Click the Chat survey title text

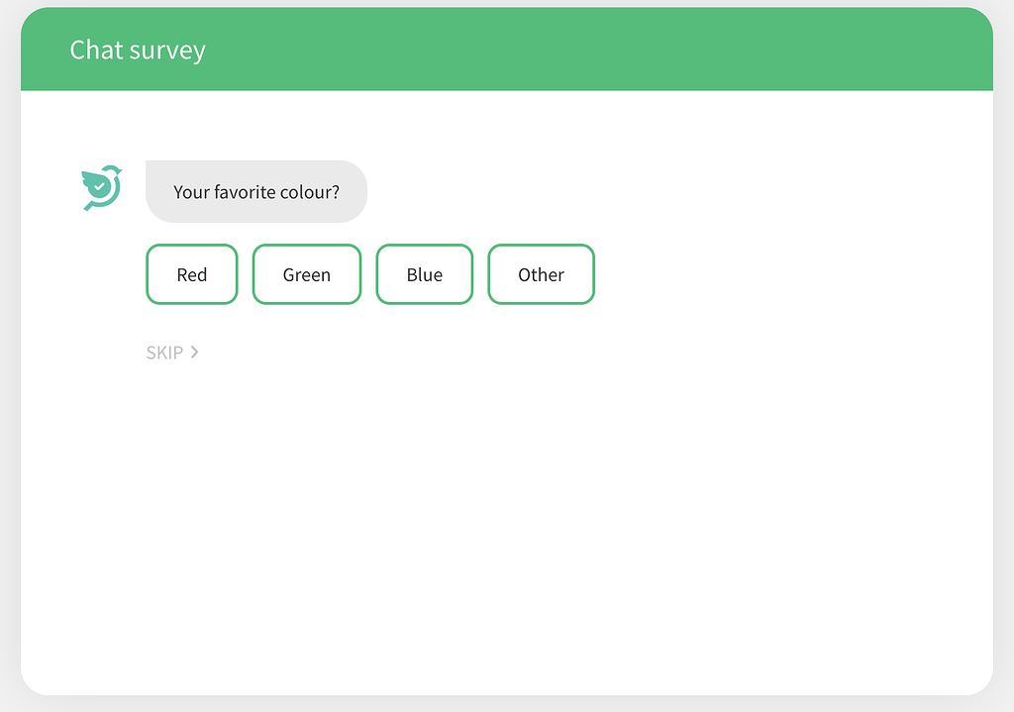coord(137,50)
